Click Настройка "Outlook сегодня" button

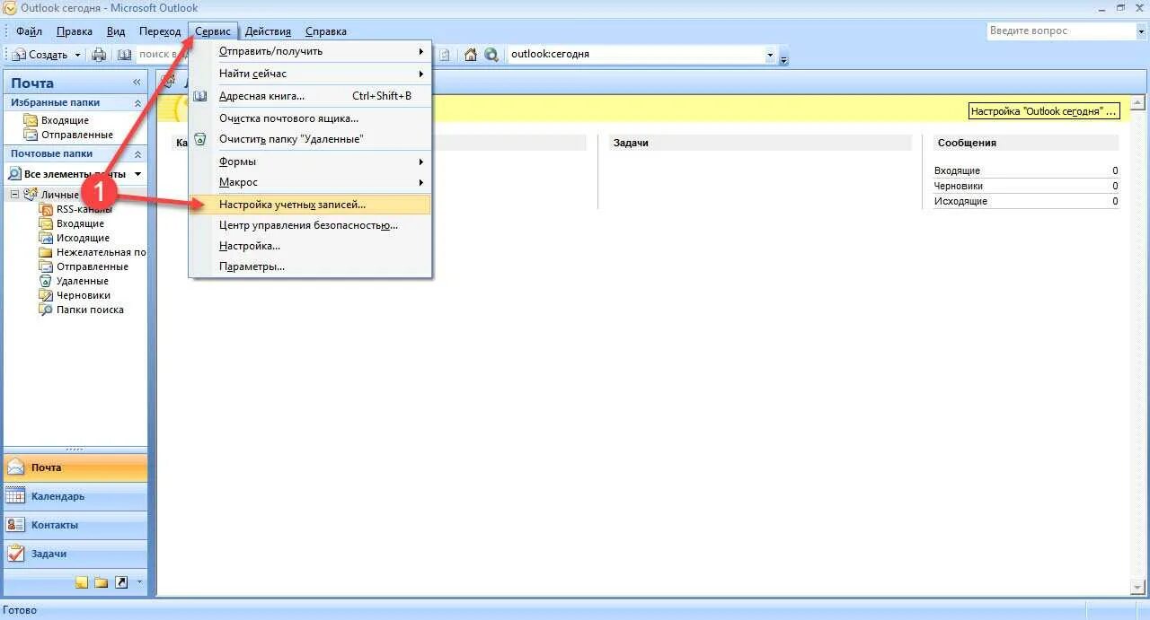point(1045,111)
